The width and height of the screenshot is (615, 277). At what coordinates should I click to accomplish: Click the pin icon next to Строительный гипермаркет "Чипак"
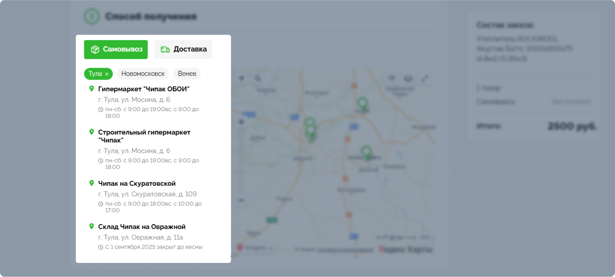pos(92,132)
